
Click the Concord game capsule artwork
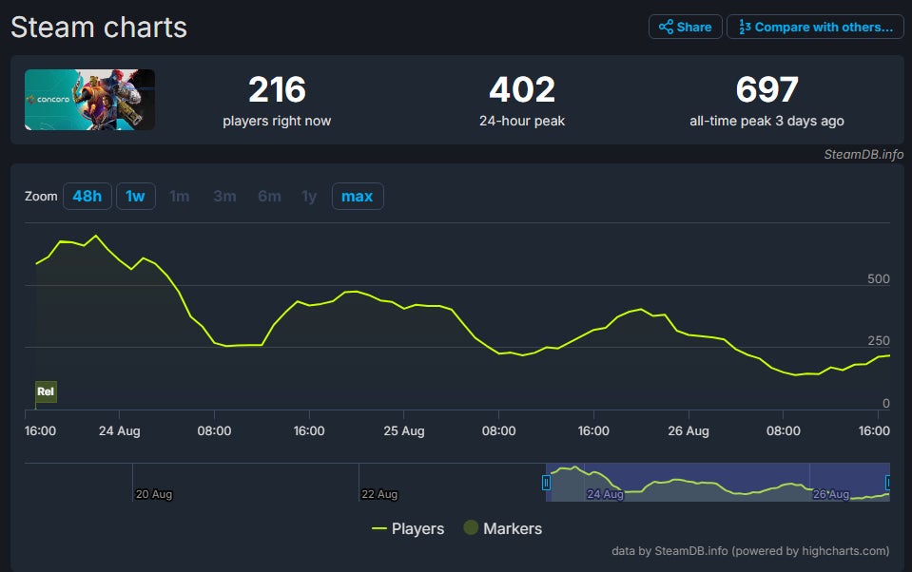89,99
